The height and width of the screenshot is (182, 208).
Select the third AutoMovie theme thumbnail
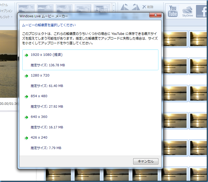click(x=64, y=8)
